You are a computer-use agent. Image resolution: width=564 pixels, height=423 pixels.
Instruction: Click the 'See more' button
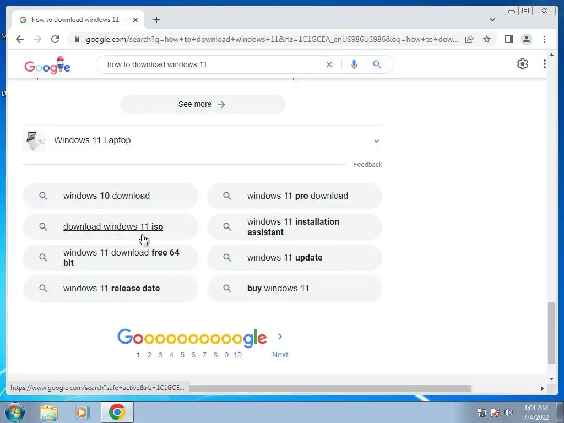tap(203, 104)
